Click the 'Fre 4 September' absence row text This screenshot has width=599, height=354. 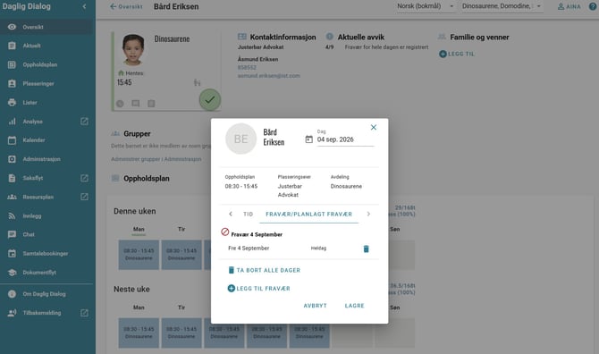[x=249, y=249]
